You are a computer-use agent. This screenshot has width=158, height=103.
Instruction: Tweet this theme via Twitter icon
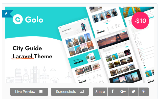click(133, 92)
